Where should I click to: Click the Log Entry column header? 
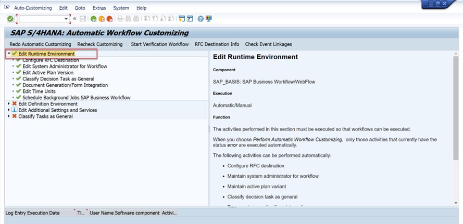pyautogui.click(x=16, y=213)
